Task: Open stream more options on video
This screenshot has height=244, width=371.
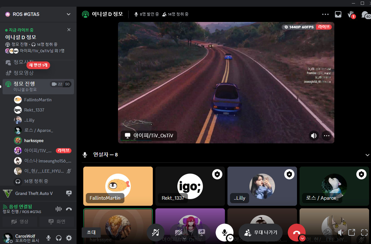Action: tap(327, 136)
